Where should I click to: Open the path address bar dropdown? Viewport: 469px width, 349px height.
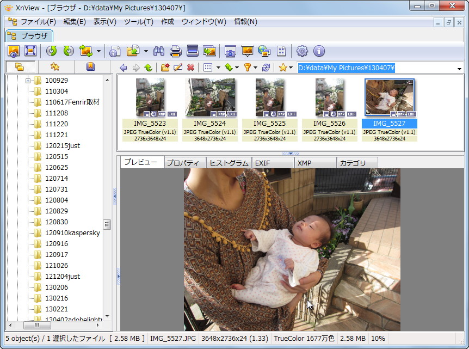[459, 68]
